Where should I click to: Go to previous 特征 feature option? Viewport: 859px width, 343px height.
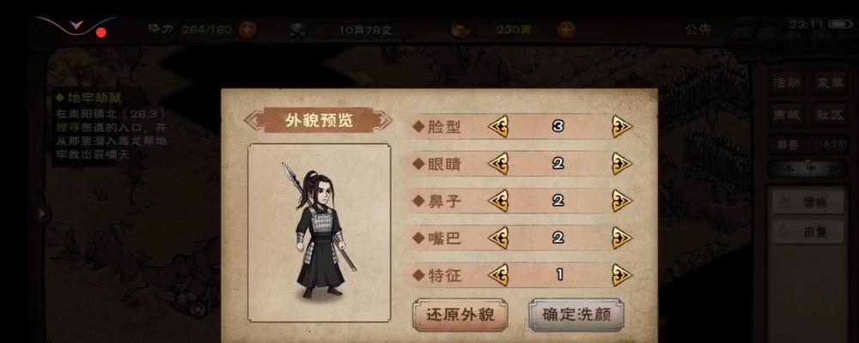[498, 275]
